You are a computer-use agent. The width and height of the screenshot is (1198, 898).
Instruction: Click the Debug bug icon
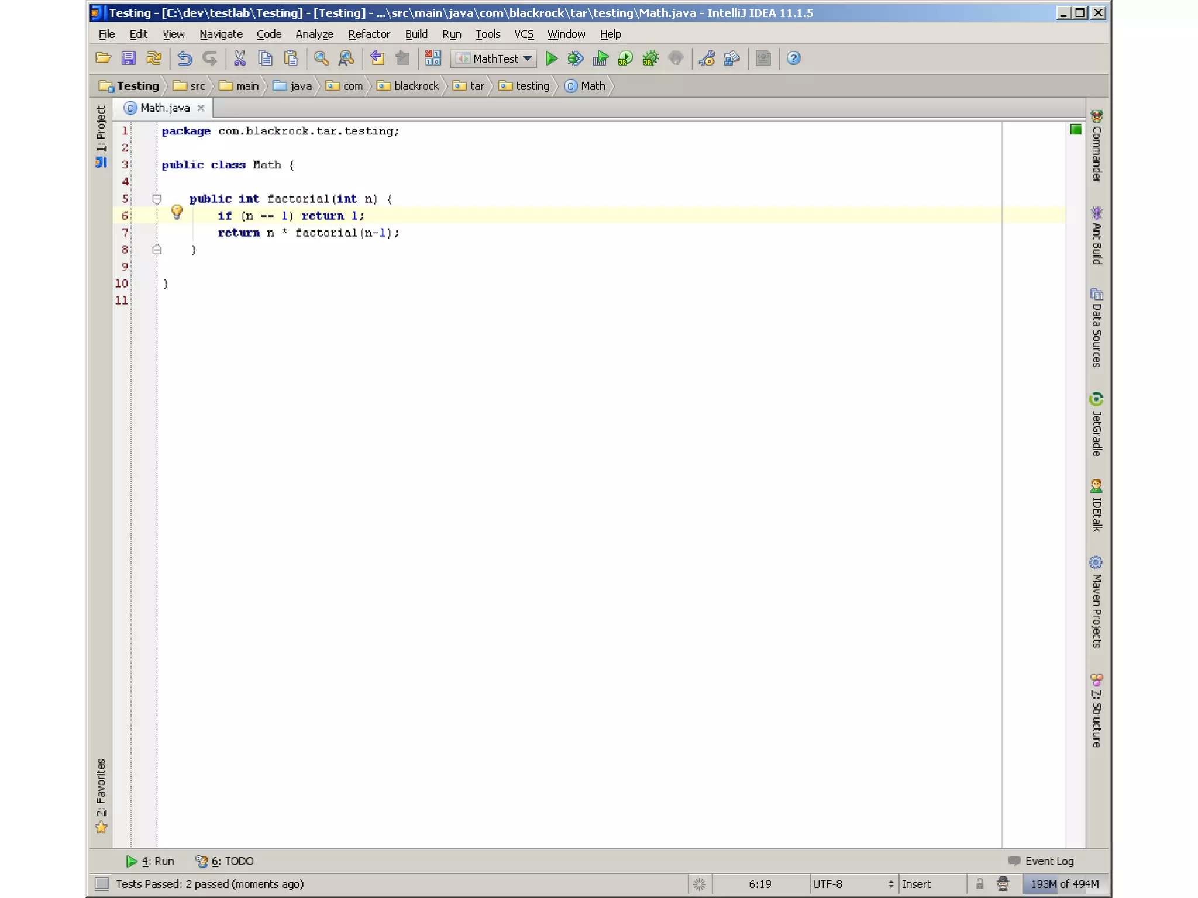click(x=576, y=58)
